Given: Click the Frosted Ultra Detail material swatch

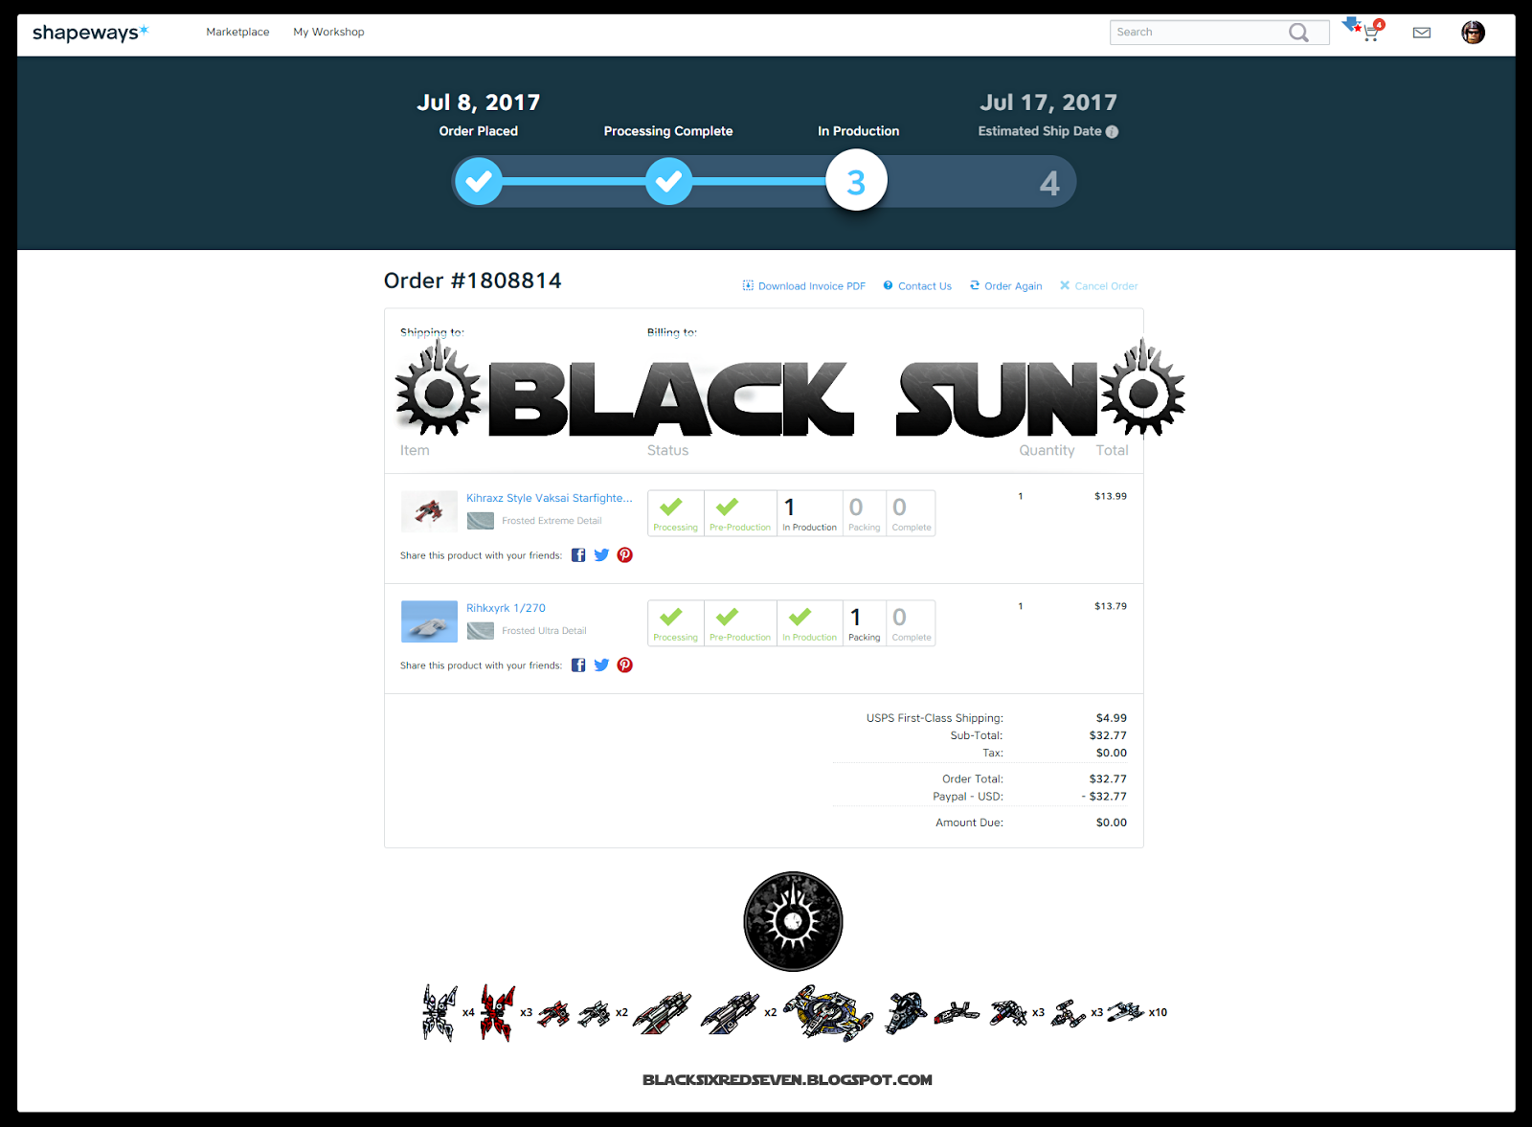Looking at the screenshot, I should pyautogui.click(x=481, y=631).
